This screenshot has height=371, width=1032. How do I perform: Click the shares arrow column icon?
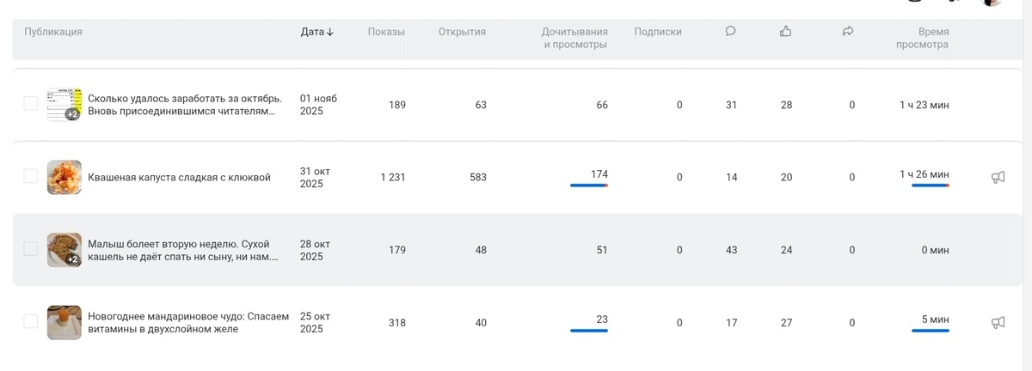(x=847, y=32)
